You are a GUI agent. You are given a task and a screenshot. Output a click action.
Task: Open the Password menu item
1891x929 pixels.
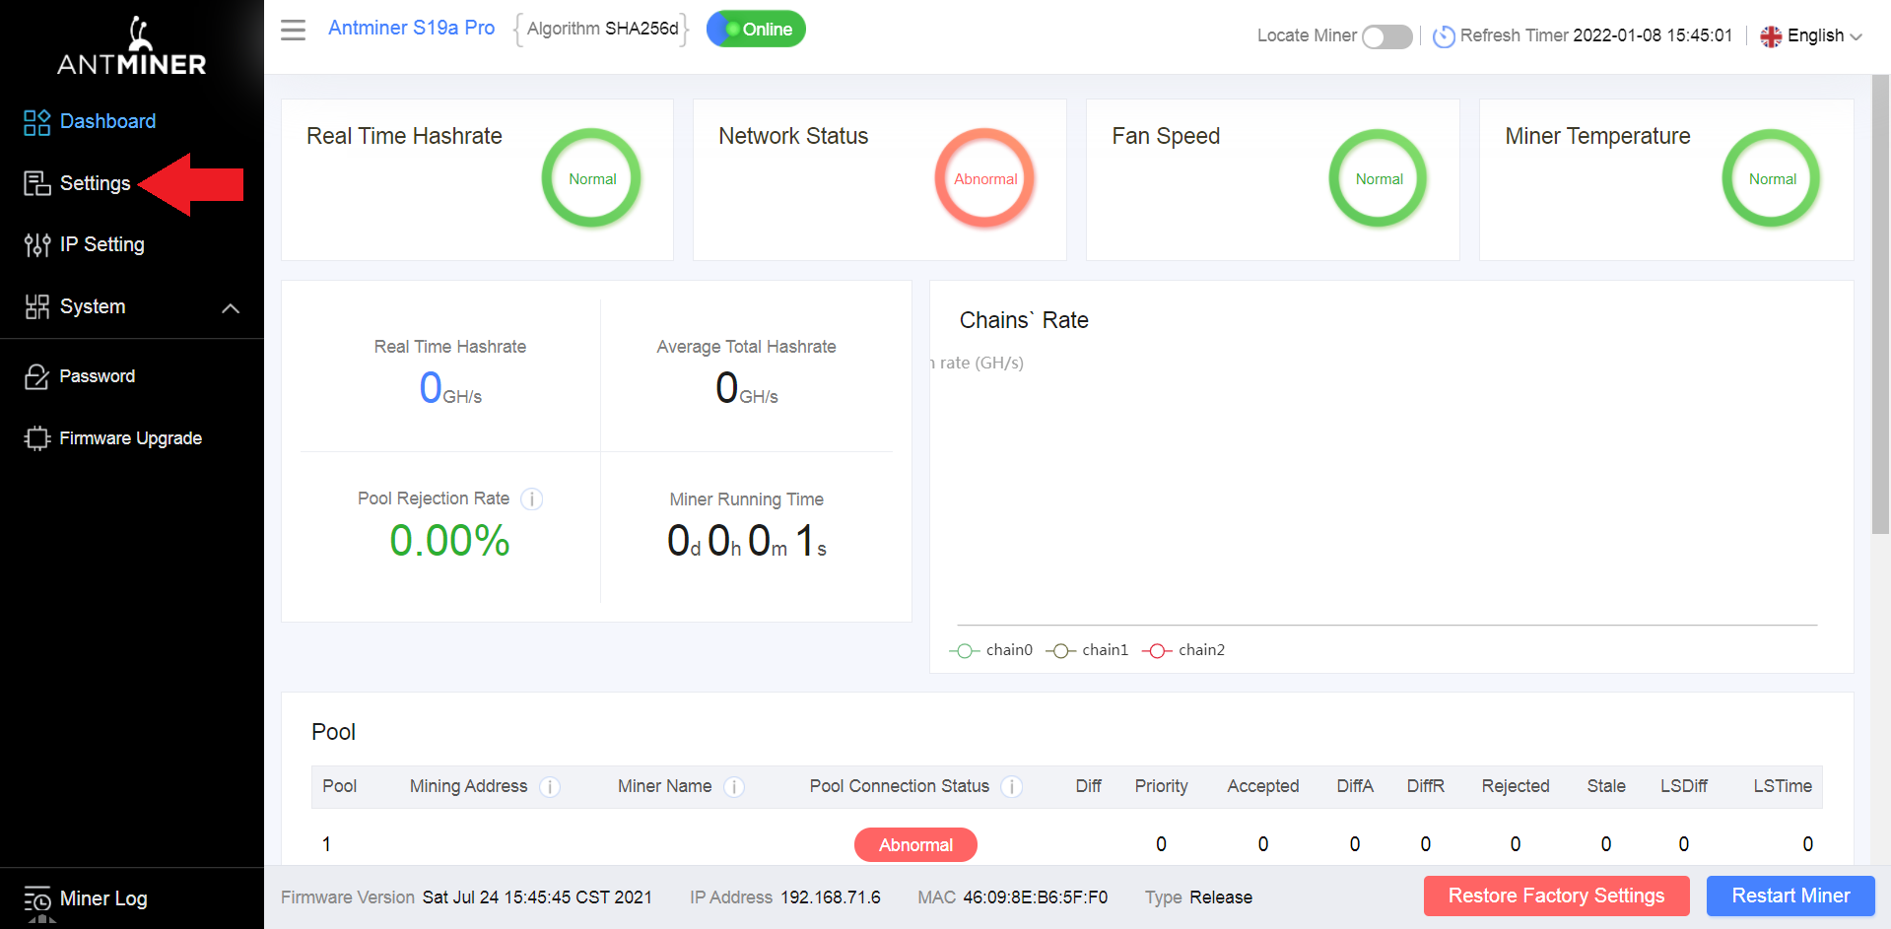point(97,376)
